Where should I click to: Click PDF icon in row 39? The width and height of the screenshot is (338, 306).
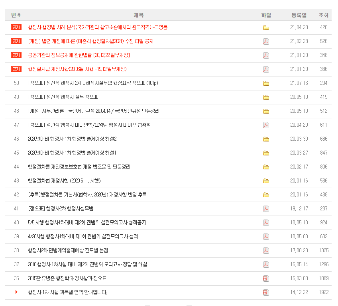pos(266,237)
